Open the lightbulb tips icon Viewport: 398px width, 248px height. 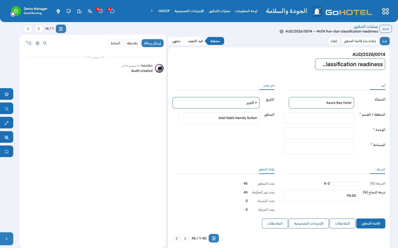[58, 11]
